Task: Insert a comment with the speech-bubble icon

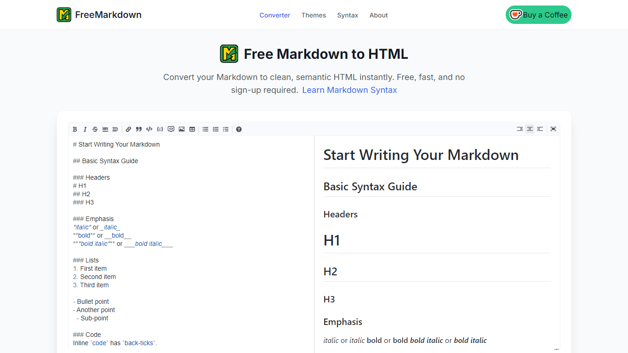Action: [x=171, y=129]
